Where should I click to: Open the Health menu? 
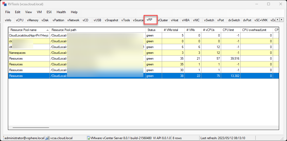pos(61,12)
